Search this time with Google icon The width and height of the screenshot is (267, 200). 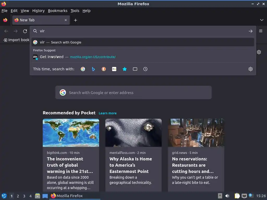point(83,69)
